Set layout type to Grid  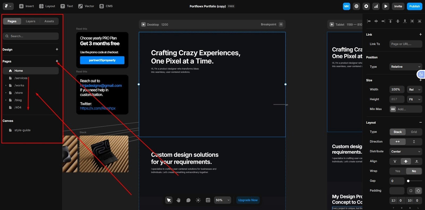(414, 132)
